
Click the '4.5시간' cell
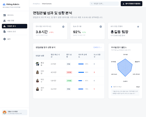pyautogui.click(x=54, y=72)
